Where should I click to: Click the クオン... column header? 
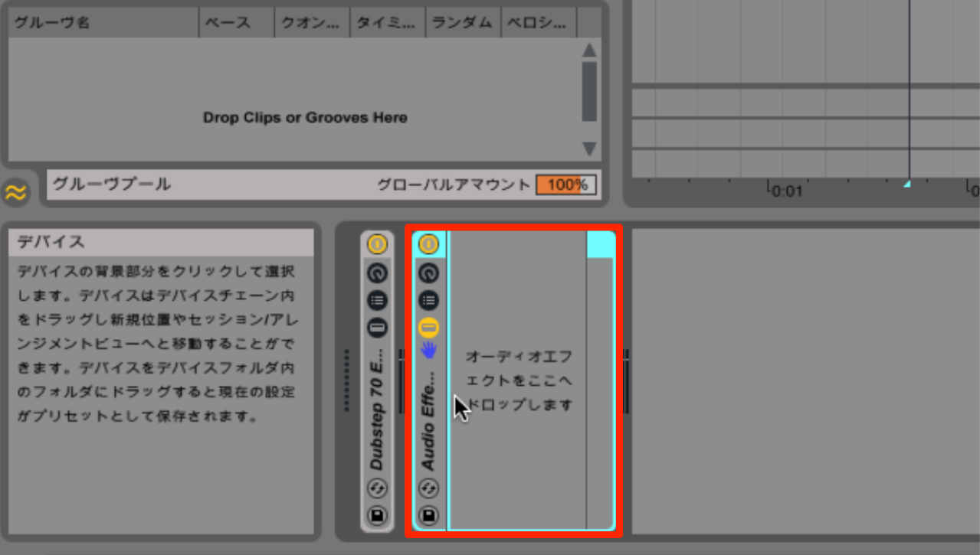[x=312, y=23]
